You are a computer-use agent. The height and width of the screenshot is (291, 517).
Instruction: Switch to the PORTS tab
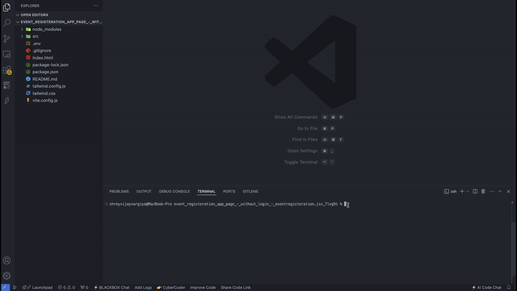(x=229, y=191)
